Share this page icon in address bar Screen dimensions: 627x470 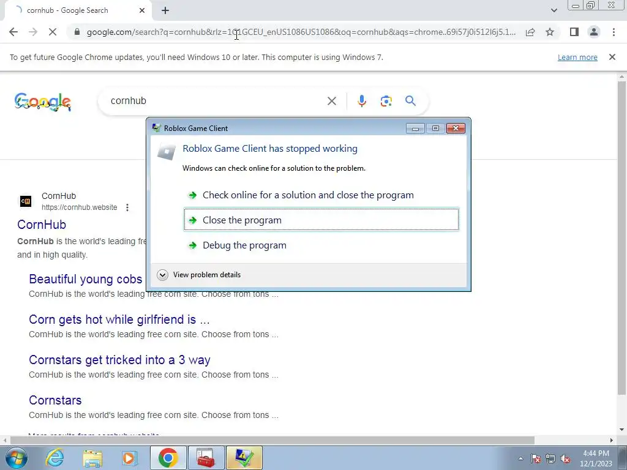530,32
